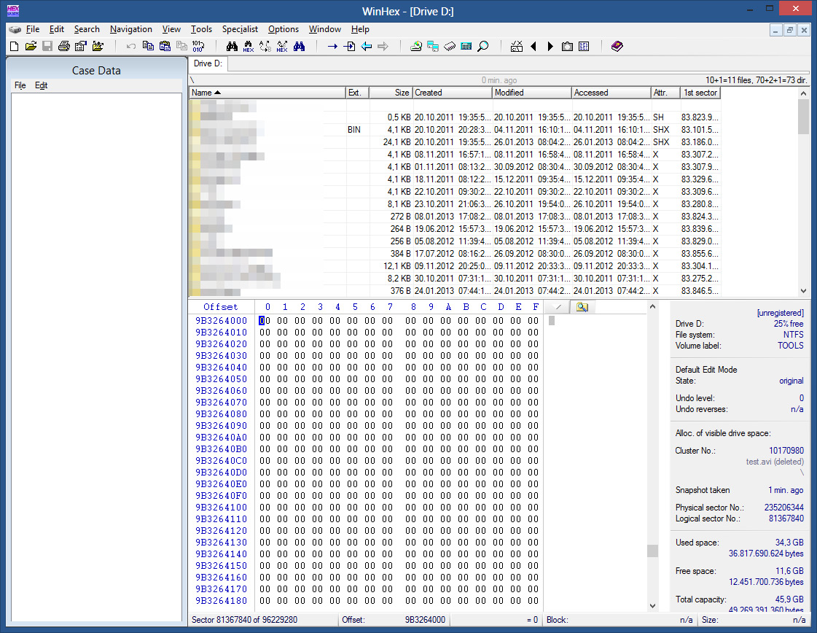Image resolution: width=817 pixels, height=633 pixels.
Task: Click the black left triangle icon
Action: [533, 47]
